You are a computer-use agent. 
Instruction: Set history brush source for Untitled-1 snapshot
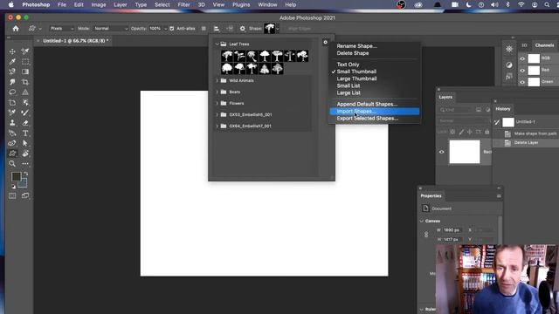point(497,122)
